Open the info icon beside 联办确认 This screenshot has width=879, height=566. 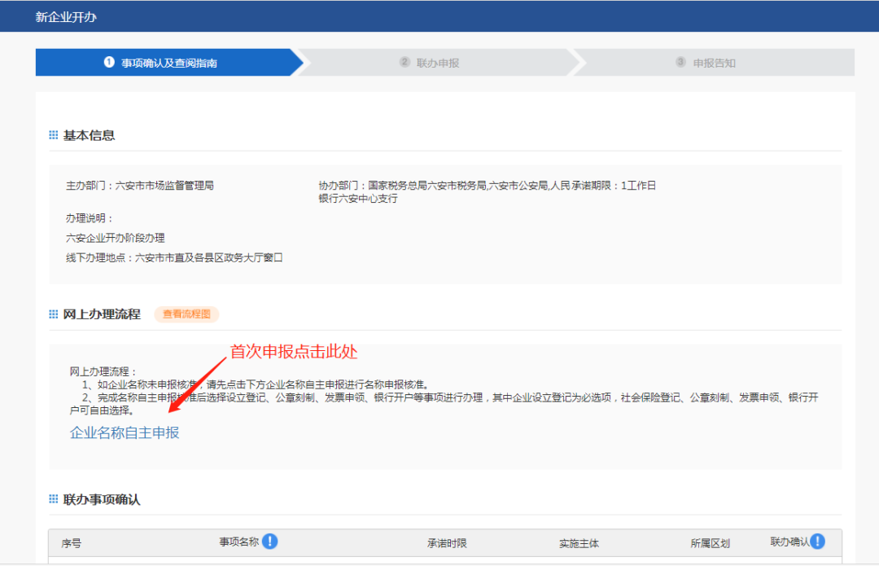click(x=817, y=542)
